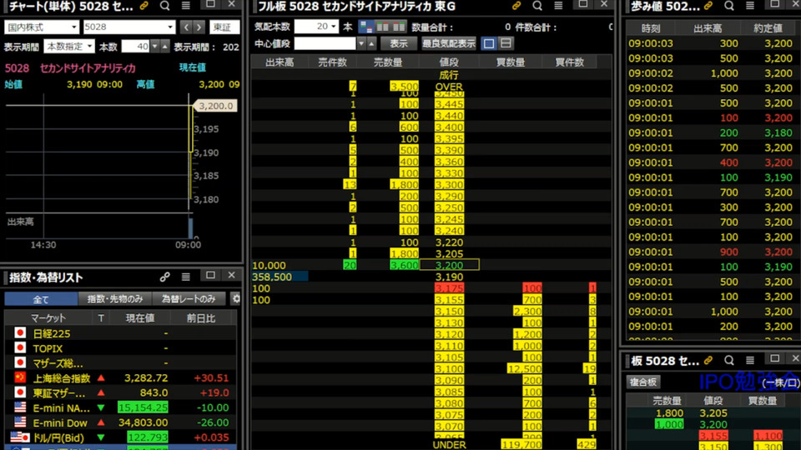This screenshot has height=450, width=801.
Task: Open 国内株式 market type dropdown
Action: [42, 27]
